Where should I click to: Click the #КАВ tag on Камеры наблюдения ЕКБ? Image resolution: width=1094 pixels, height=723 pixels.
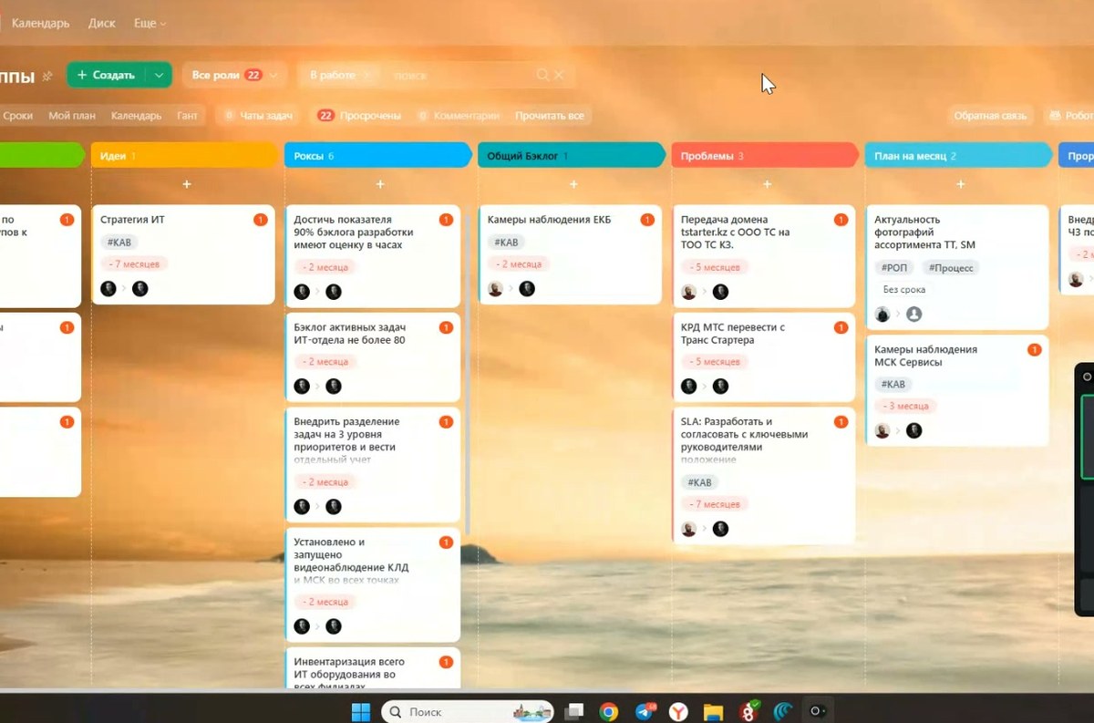pos(506,243)
